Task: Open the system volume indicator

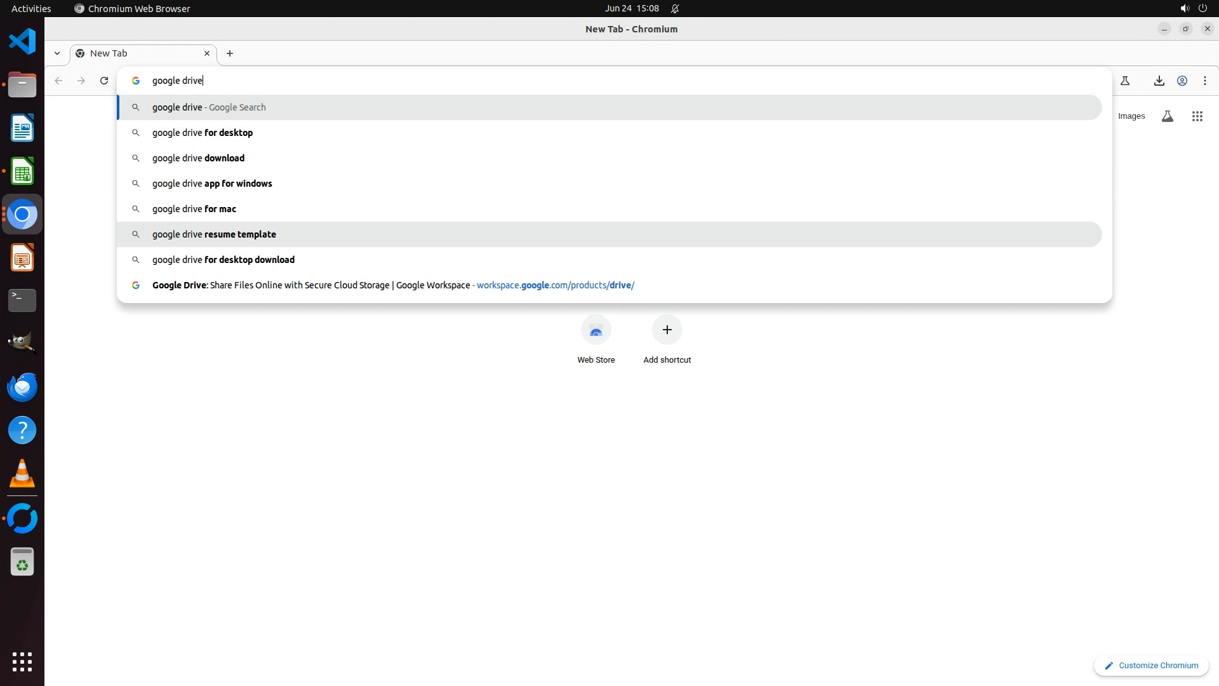Action: [1184, 8]
